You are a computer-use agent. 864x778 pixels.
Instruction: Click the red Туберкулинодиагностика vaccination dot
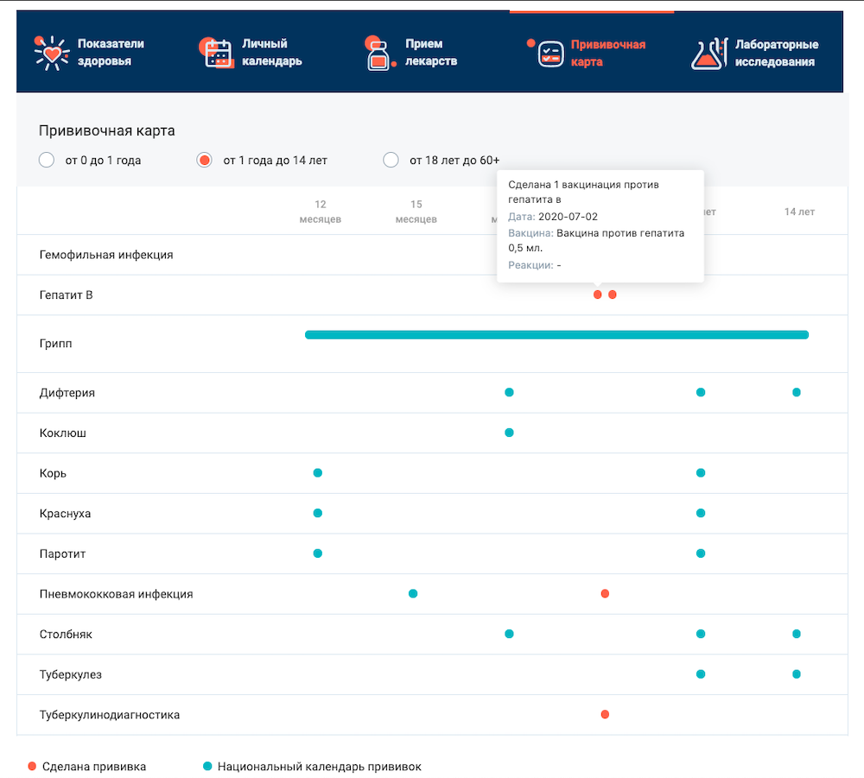[x=605, y=714]
